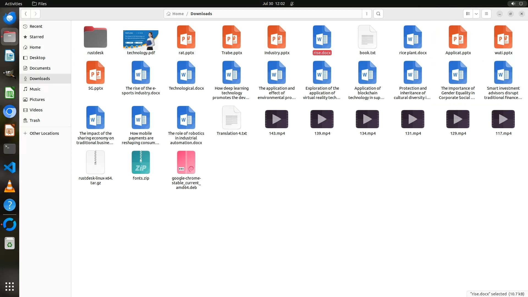This screenshot has height=297, width=528.
Task: Open Show Applications grid in the dock
Action: pyautogui.click(x=10, y=286)
